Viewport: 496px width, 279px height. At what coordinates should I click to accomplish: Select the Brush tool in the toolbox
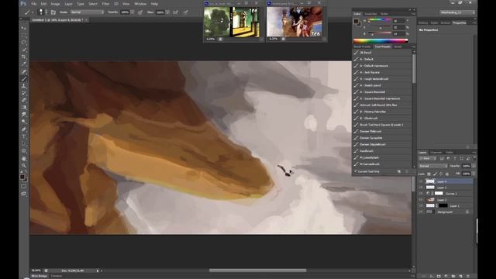(x=24, y=79)
